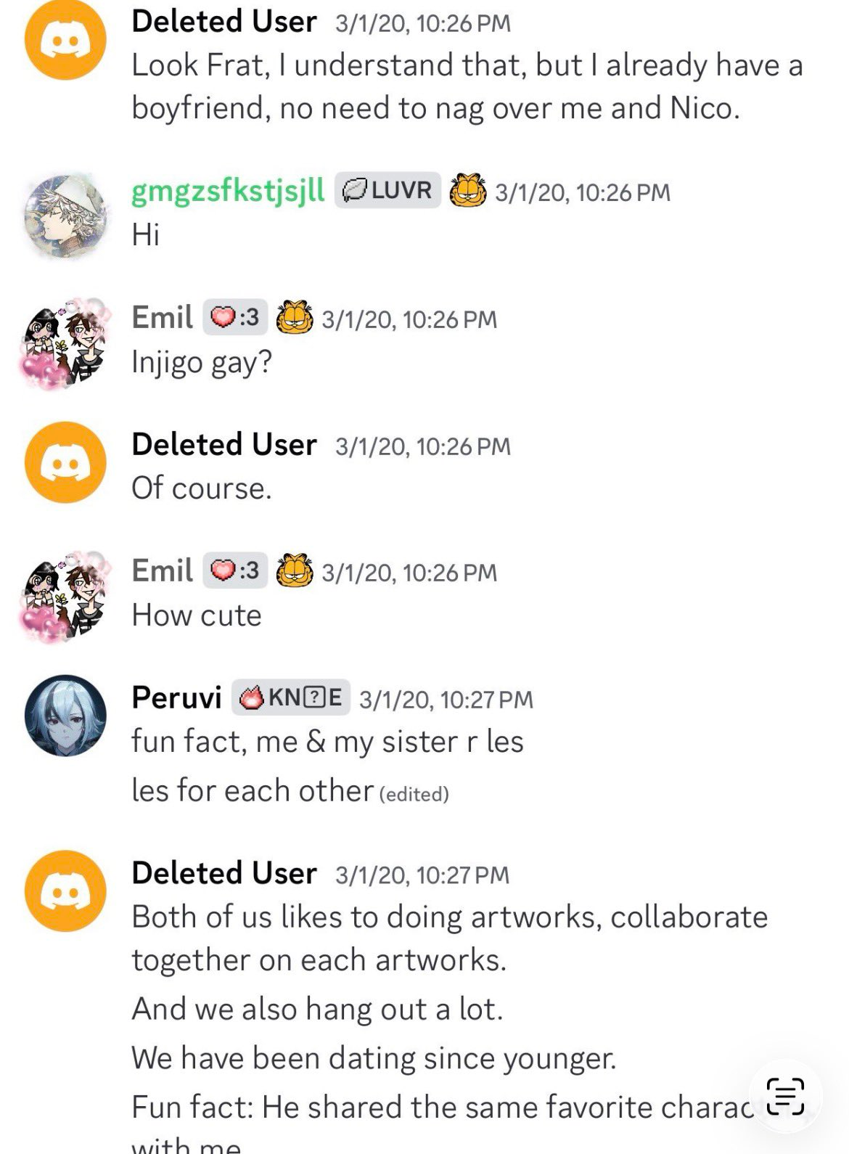Tap the 'Of course.' message
This screenshot has height=1154, width=849.
pyautogui.click(x=202, y=488)
